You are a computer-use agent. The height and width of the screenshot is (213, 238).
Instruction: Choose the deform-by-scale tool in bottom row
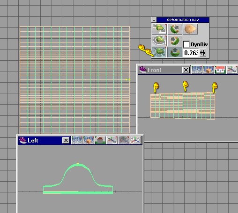click(x=159, y=52)
